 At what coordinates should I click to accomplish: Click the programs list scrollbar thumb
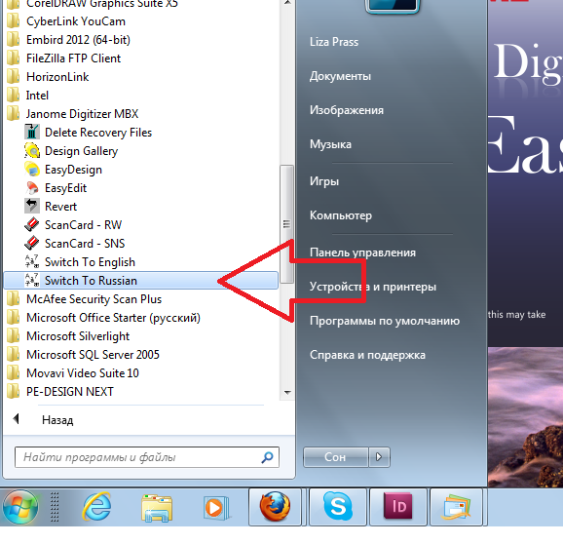click(x=286, y=224)
